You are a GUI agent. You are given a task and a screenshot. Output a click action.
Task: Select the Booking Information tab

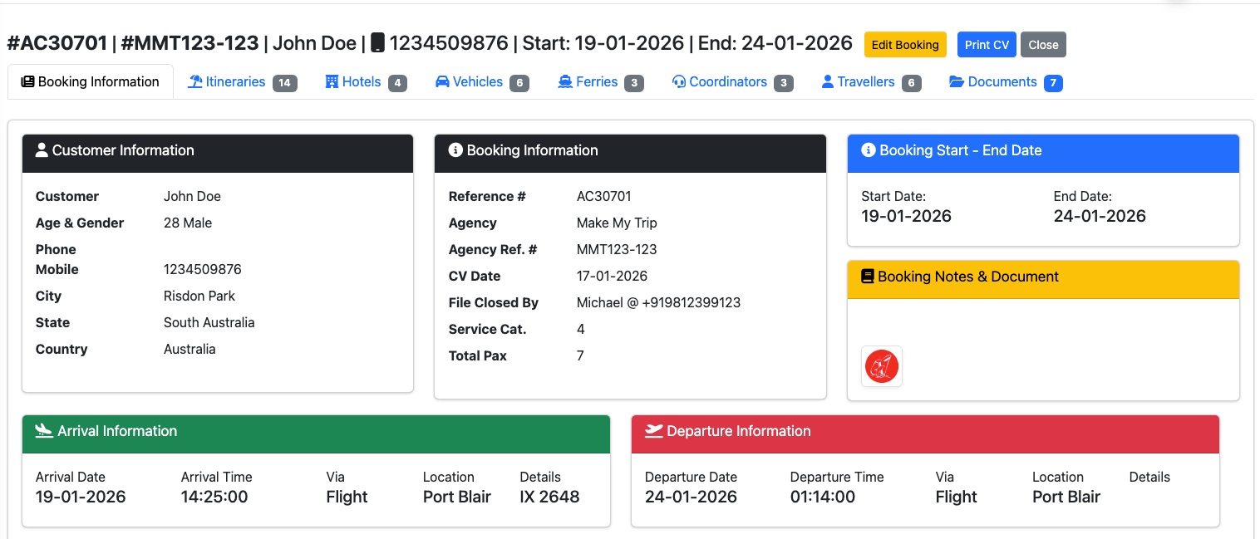pyautogui.click(x=90, y=81)
